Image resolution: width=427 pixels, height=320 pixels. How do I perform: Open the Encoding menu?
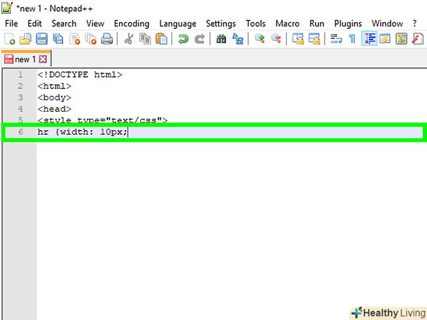131,24
